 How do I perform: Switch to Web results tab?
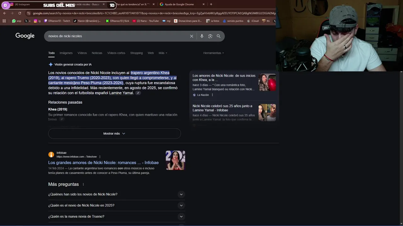tap(151, 53)
